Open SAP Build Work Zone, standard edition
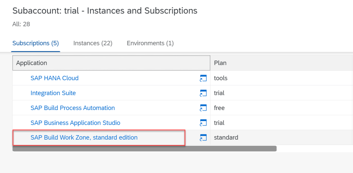353x173 pixels. coord(84,138)
